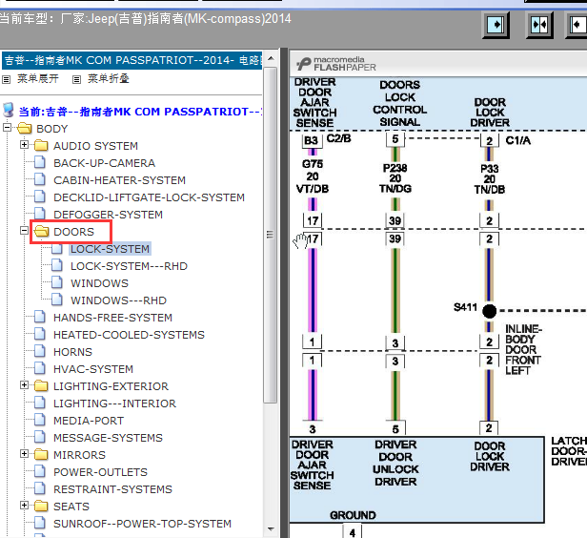Click the BODY folder icon
This screenshot has width=587, height=538.
(x=25, y=128)
